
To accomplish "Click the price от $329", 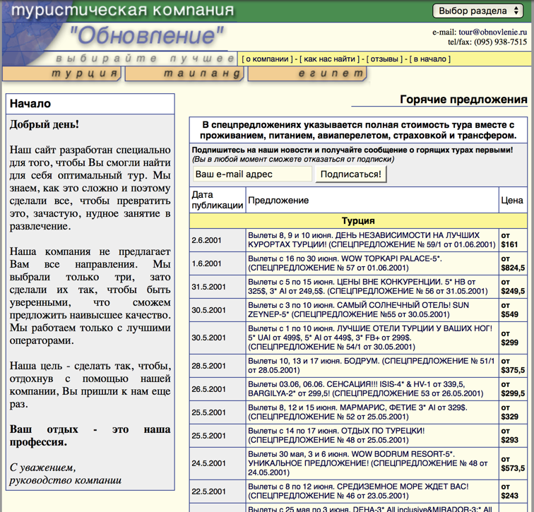I will [x=509, y=412].
